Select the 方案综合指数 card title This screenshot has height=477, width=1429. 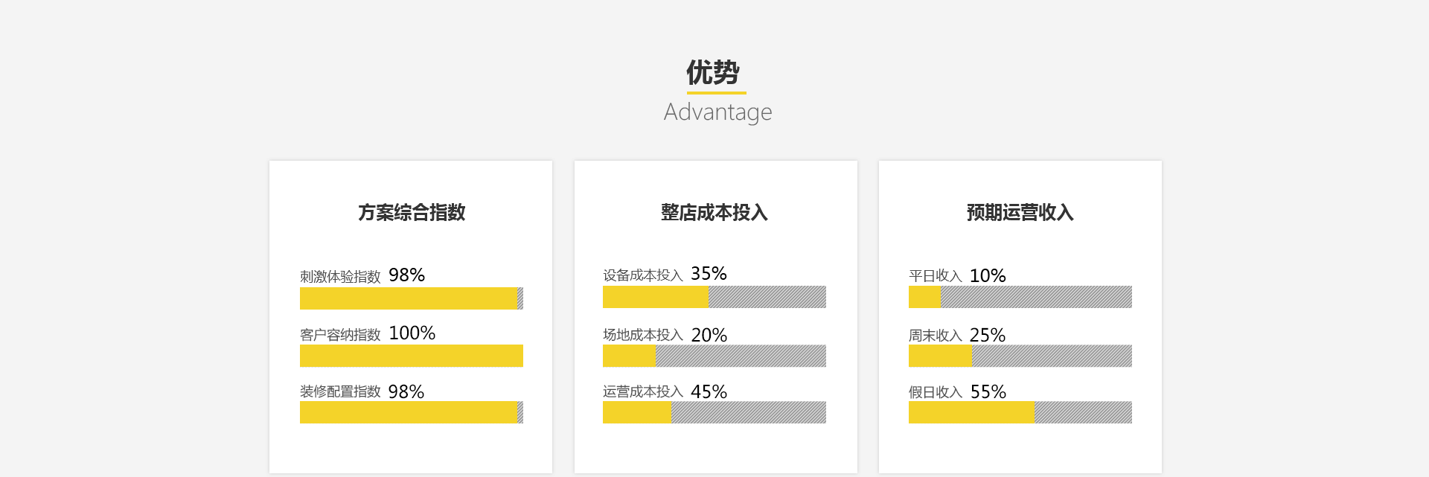(412, 212)
